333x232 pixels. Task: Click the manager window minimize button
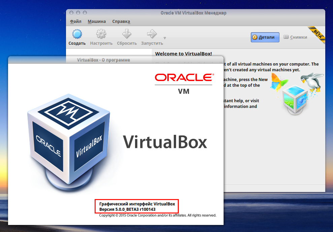tap(78, 13)
